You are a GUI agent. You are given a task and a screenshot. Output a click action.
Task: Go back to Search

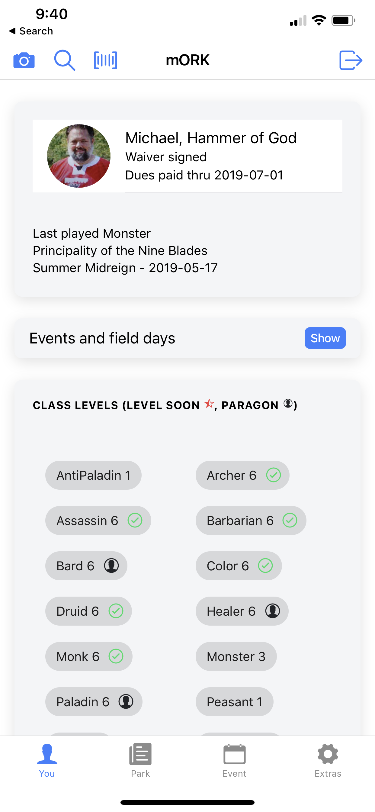[x=31, y=31]
